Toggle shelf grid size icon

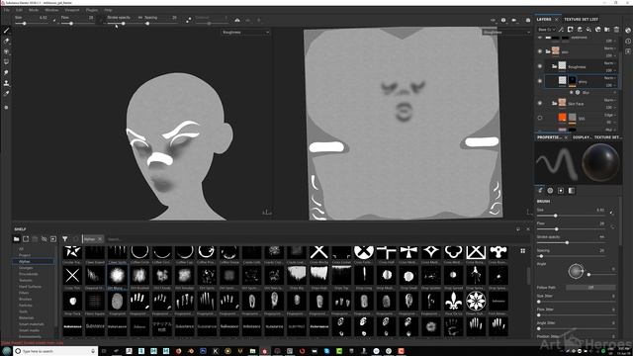[523, 251]
